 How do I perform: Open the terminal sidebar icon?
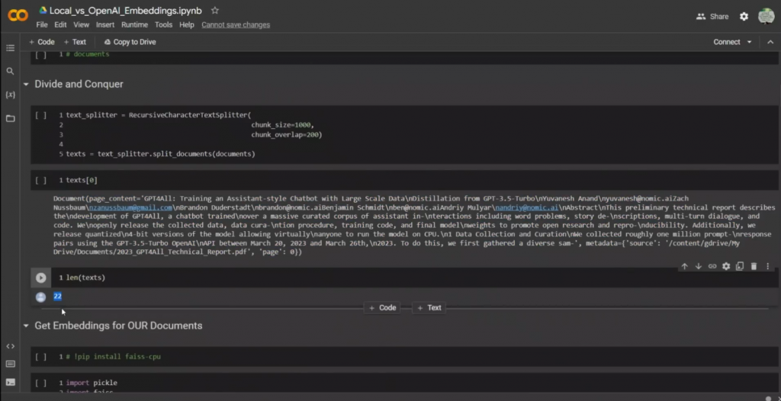tap(10, 383)
